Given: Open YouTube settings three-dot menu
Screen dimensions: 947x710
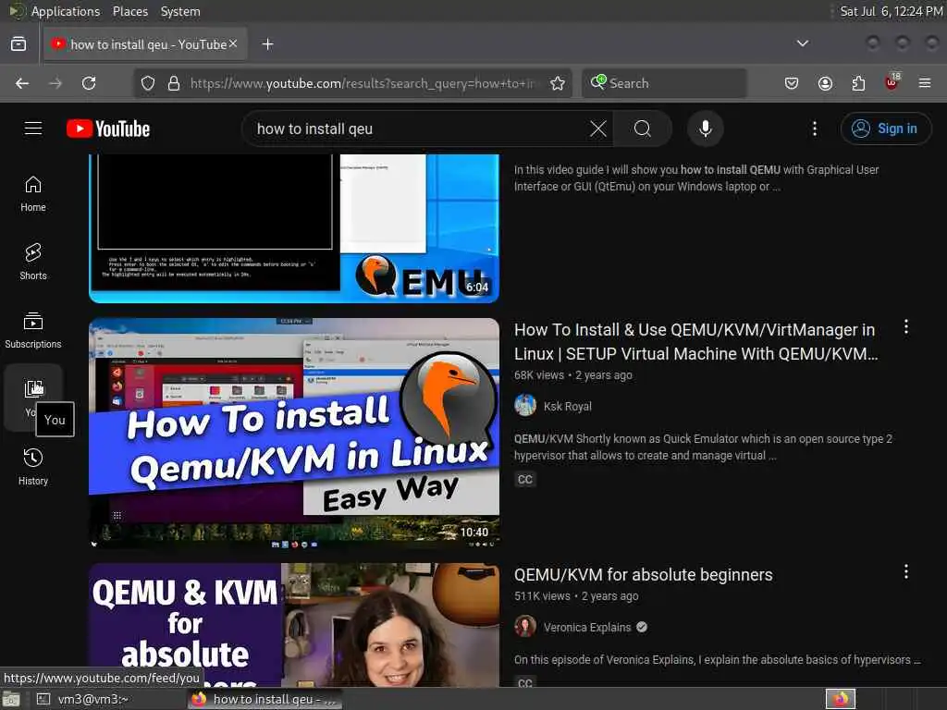Looking at the screenshot, I should [x=814, y=129].
